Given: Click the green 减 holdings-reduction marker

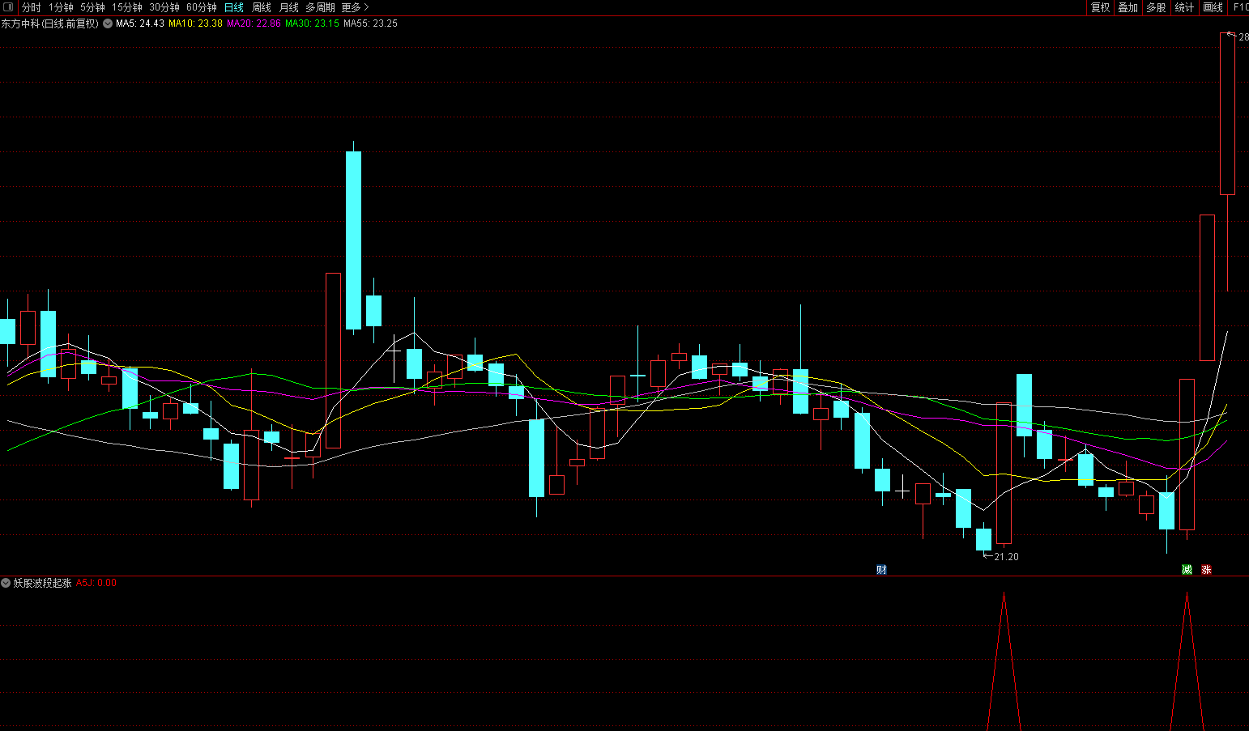Looking at the screenshot, I should (1187, 570).
